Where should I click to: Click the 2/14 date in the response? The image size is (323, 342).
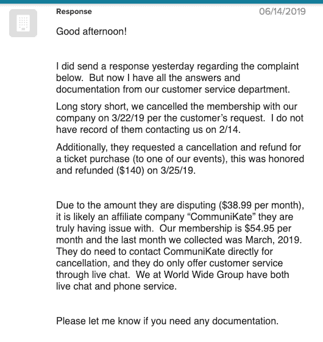point(229,130)
